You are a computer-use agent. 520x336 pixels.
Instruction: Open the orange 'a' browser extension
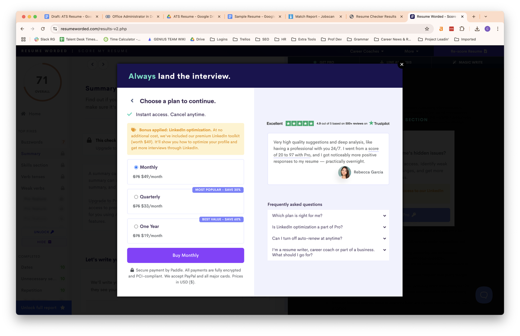coord(441,29)
